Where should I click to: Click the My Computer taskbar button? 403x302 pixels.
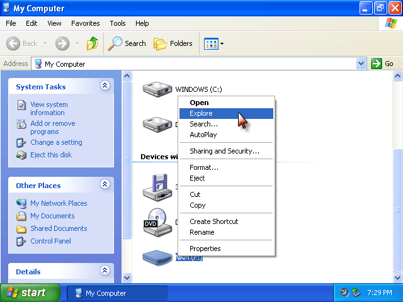(117, 293)
